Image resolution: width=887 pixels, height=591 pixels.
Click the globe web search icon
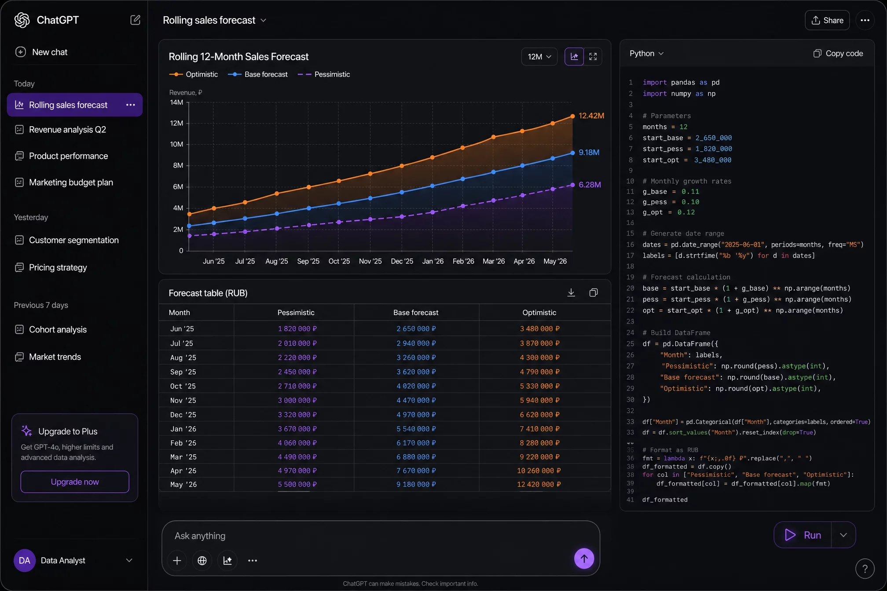click(x=202, y=560)
